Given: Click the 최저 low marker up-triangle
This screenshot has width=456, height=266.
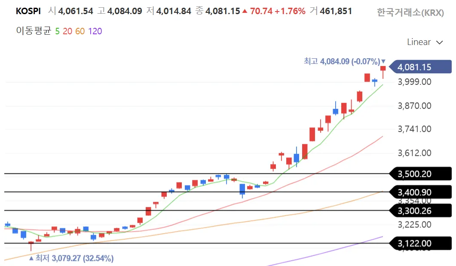Looking at the screenshot, I should 31,258.
